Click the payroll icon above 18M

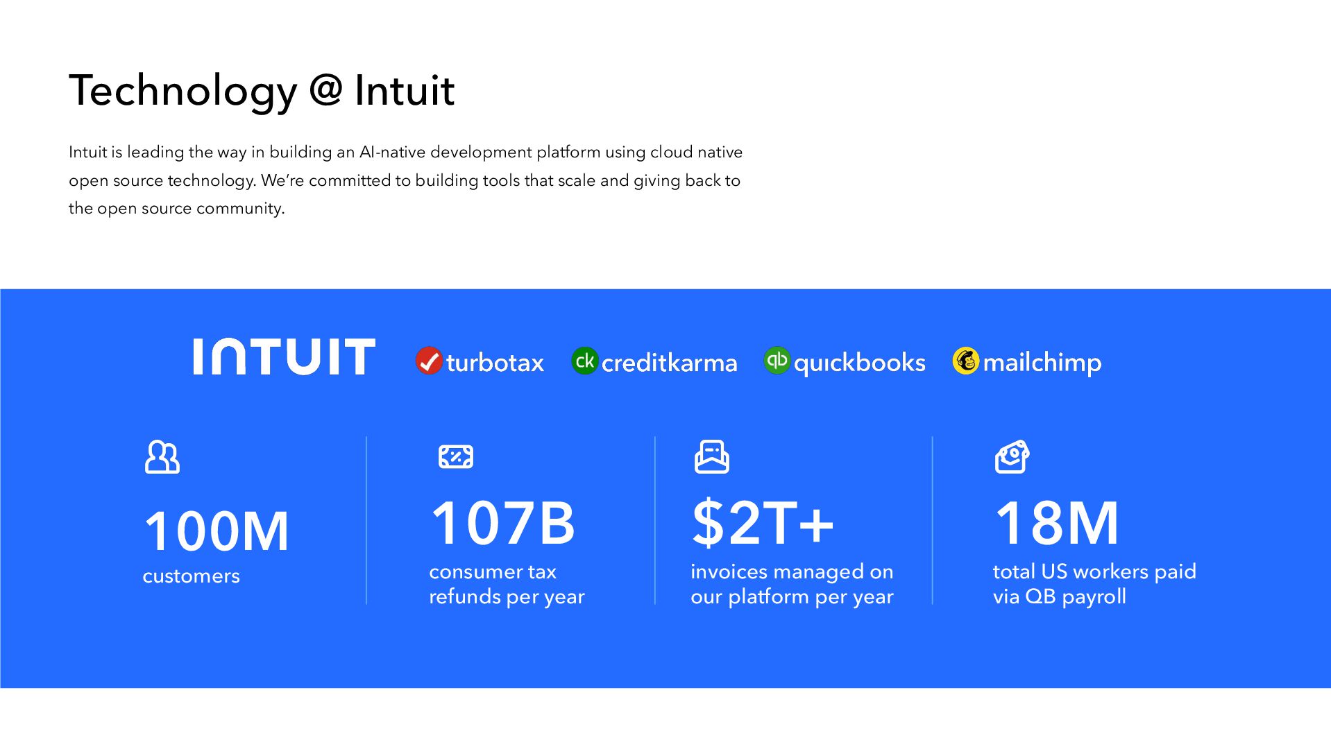(1012, 456)
